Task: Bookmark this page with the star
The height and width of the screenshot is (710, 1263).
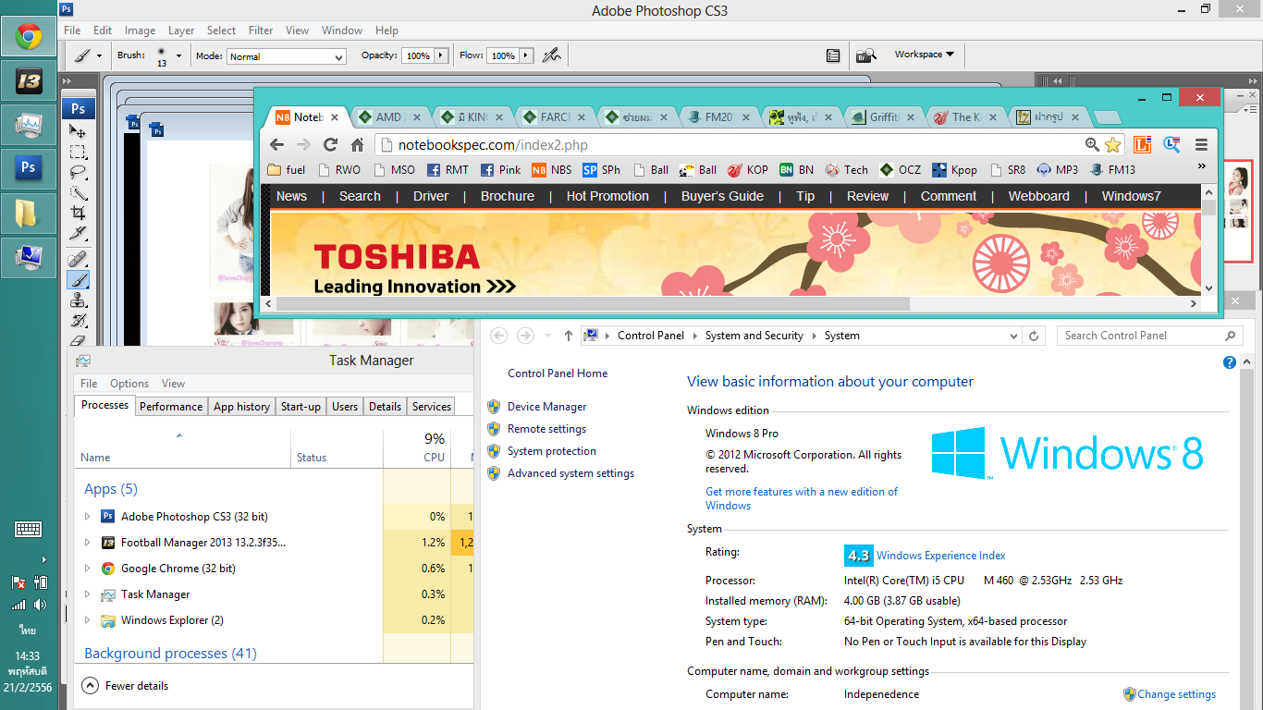Action: [1112, 144]
